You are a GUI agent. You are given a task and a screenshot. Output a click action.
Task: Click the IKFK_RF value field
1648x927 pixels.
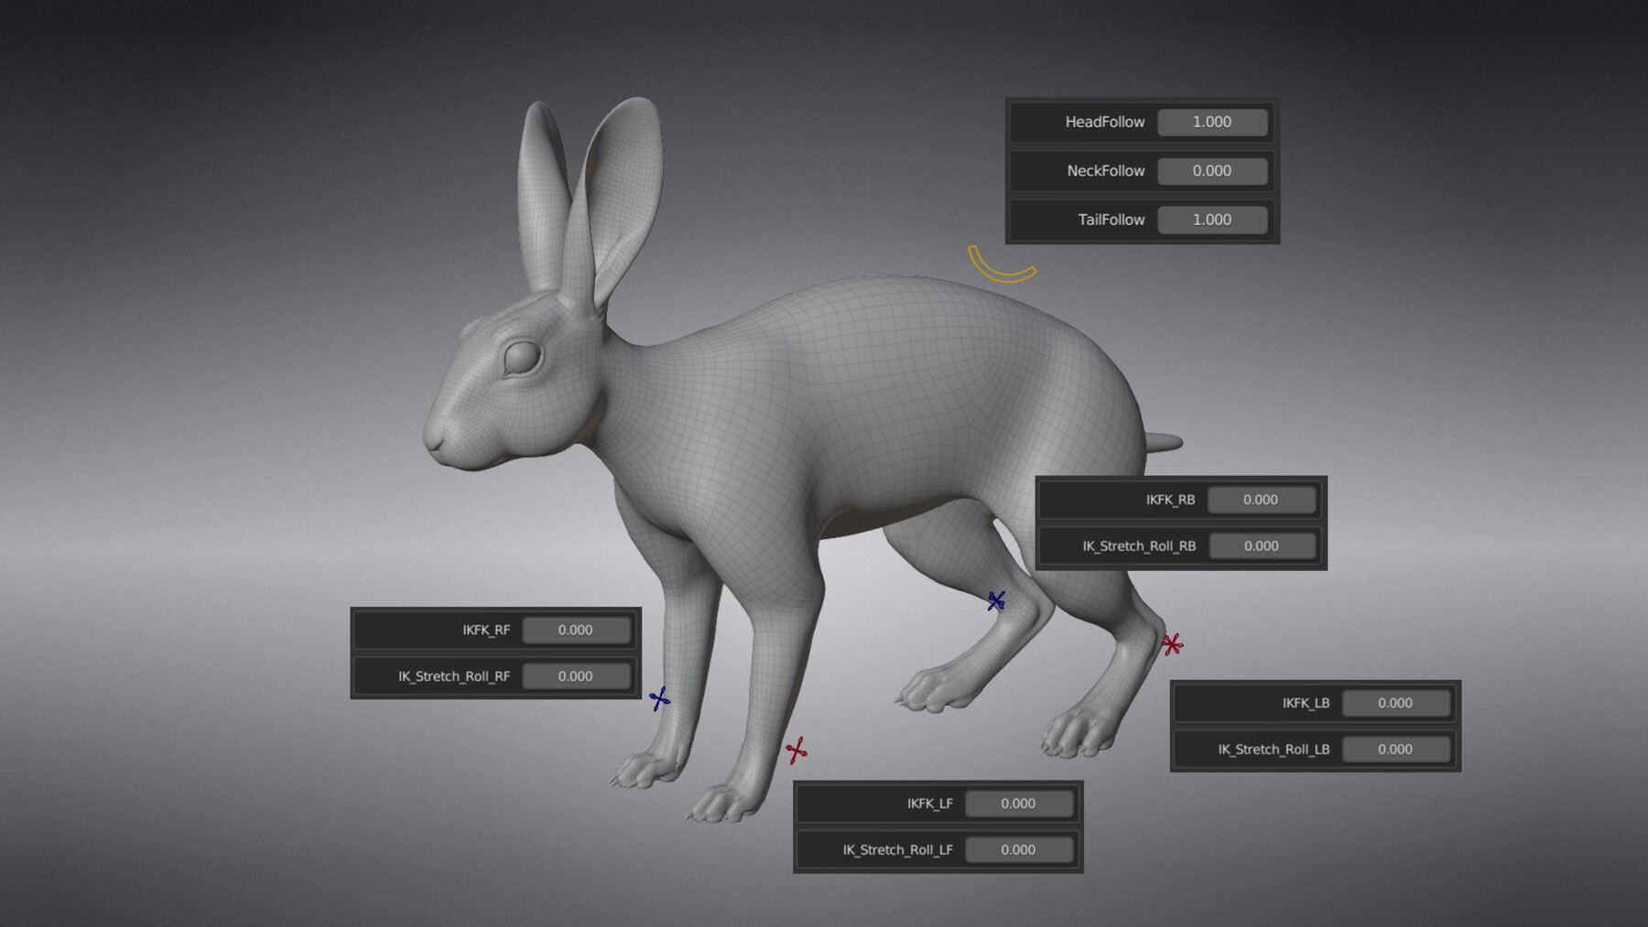(x=576, y=630)
